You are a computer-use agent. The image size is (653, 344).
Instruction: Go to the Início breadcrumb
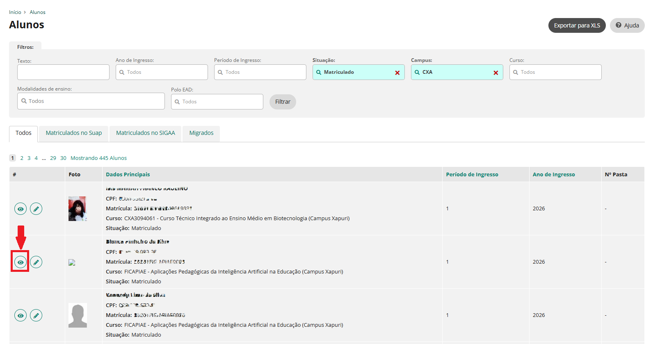(15, 12)
